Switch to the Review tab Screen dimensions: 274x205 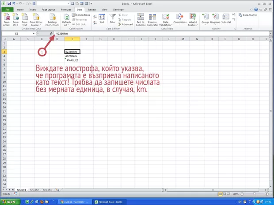pyautogui.click(x=92, y=10)
